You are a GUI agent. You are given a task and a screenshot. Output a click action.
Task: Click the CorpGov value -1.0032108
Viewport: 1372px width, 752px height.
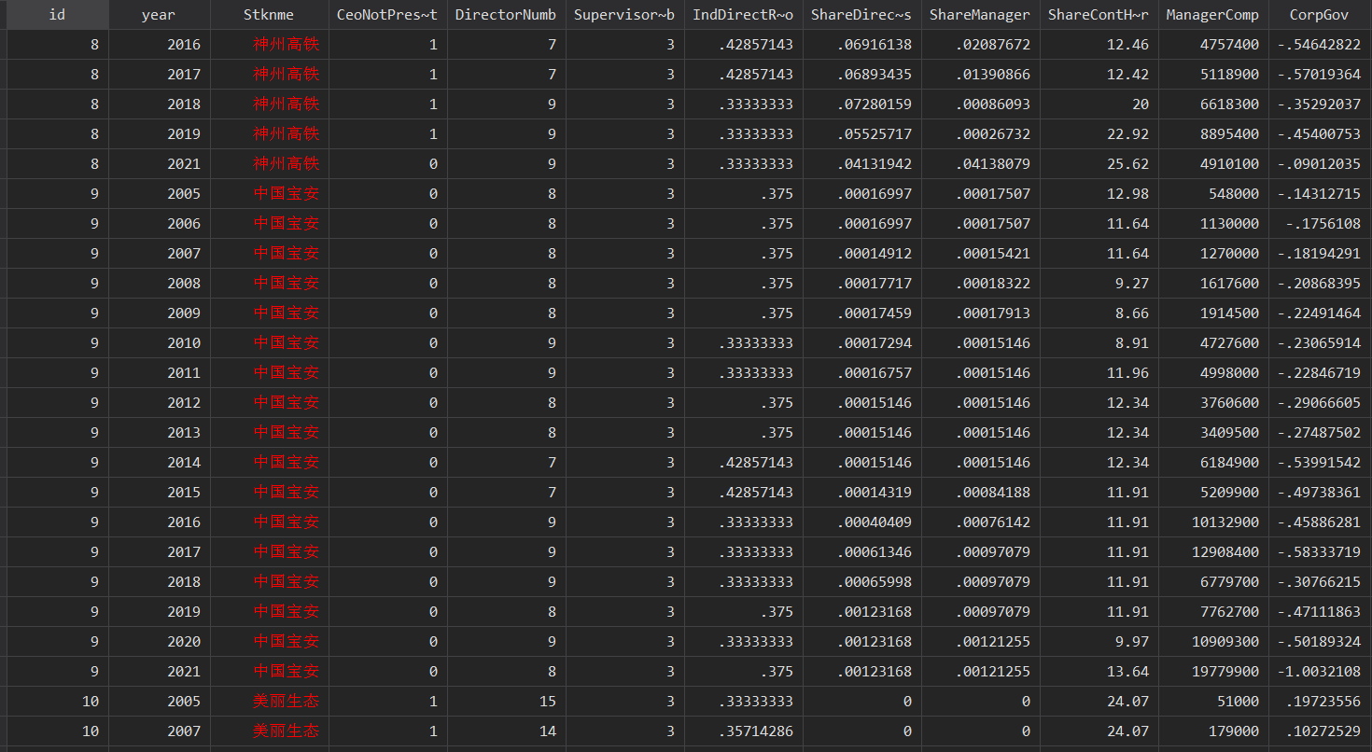coord(1319,672)
